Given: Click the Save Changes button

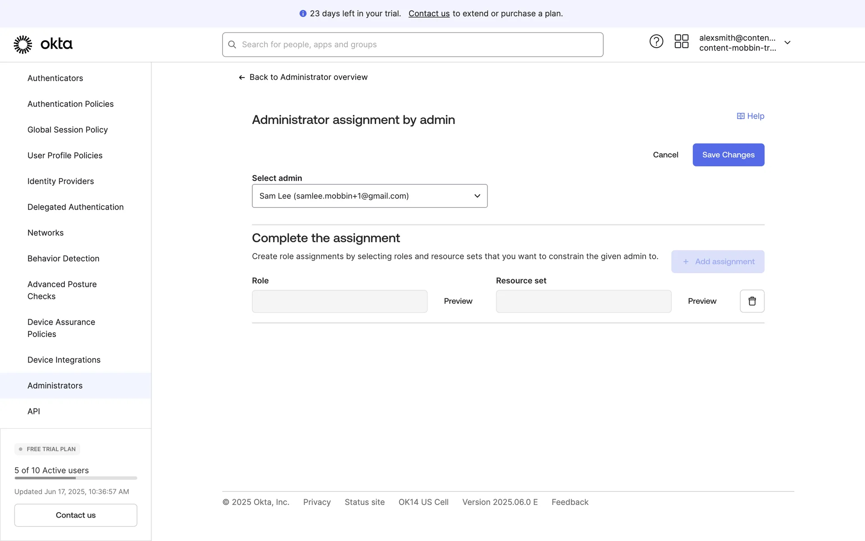Looking at the screenshot, I should [728, 155].
